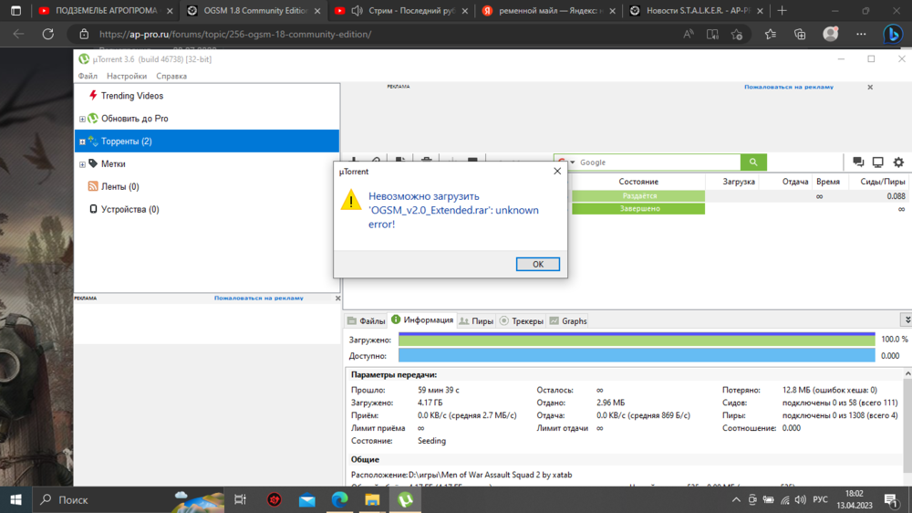
Task: Click the Upgrade to Pro µTorrent icon
Action: [93, 119]
